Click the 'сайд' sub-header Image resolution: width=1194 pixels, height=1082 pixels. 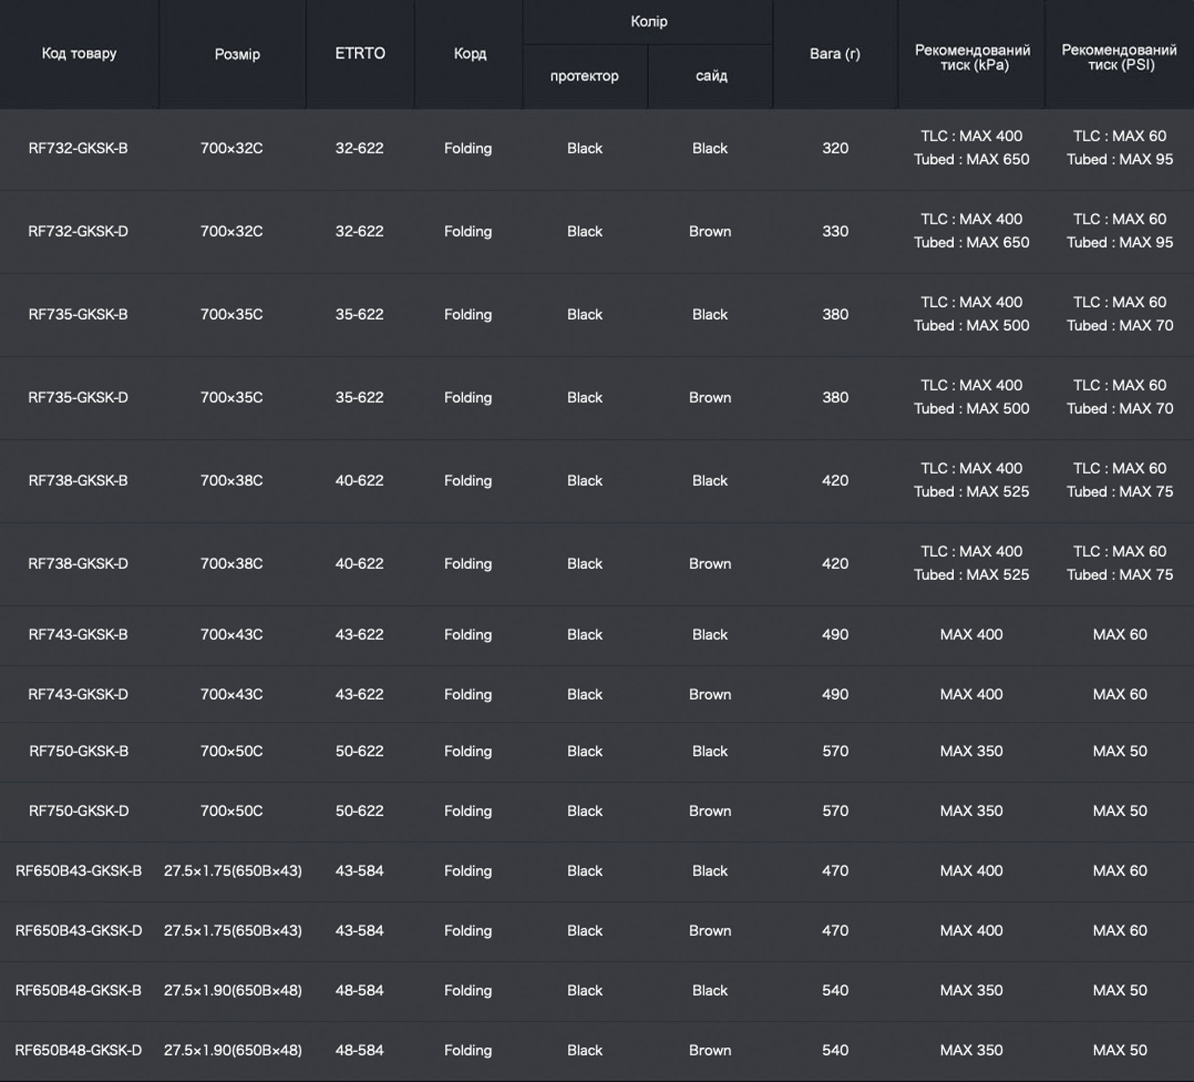[x=711, y=76]
